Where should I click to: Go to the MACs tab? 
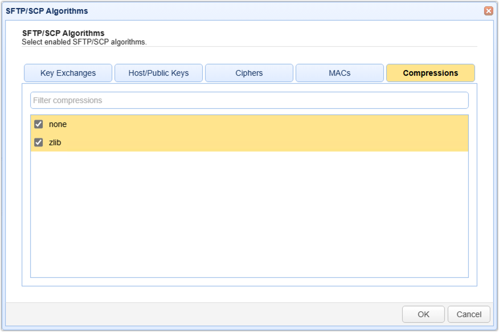coord(340,73)
